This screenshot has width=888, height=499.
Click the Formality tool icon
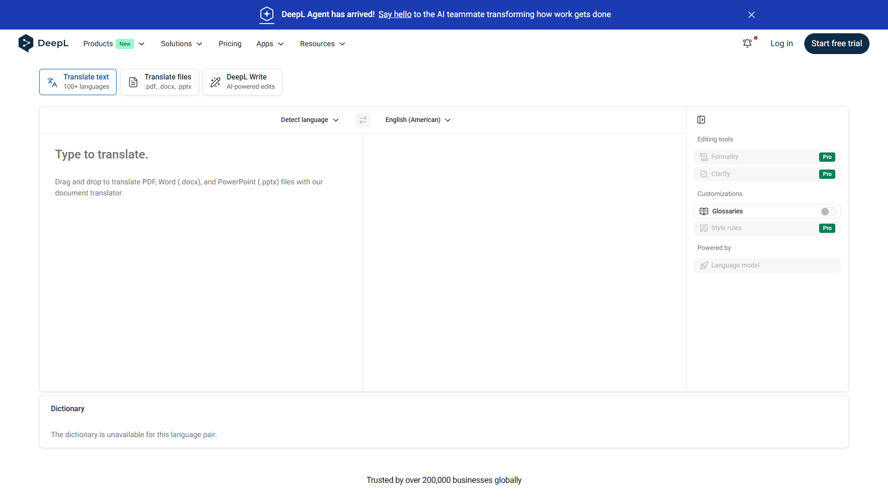704,157
